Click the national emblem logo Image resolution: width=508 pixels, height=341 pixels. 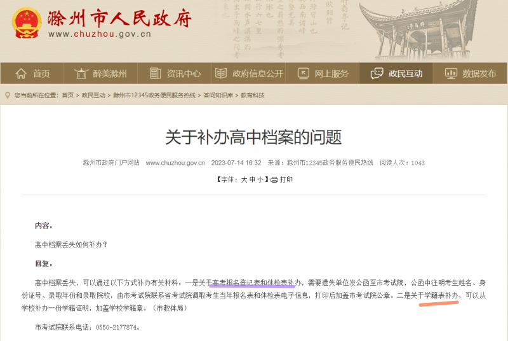click(x=27, y=23)
